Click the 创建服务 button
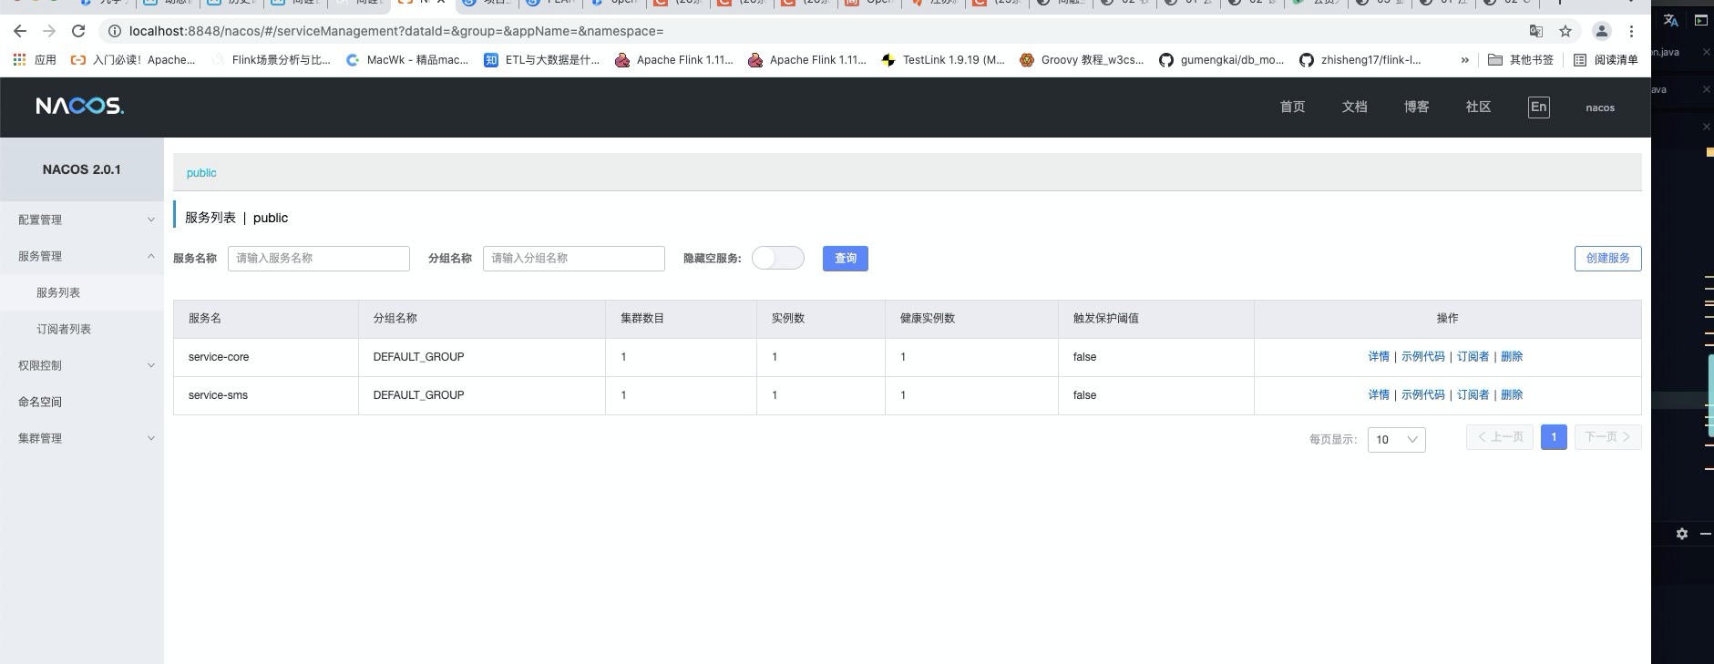1714x664 pixels. (1607, 259)
